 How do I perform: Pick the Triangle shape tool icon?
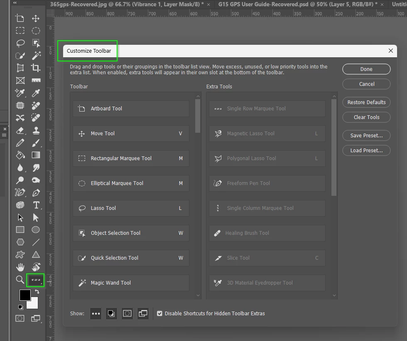click(36, 255)
